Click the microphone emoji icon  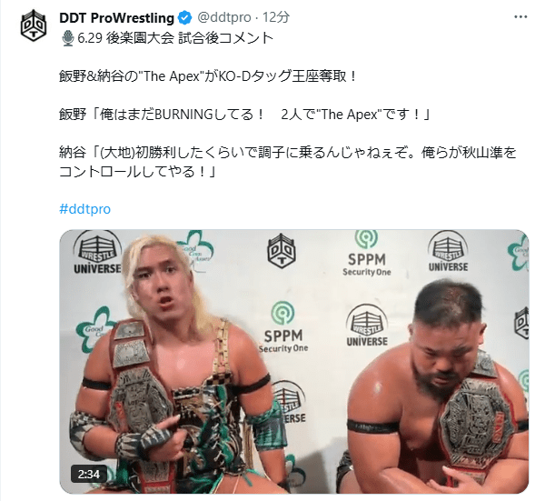[68, 38]
